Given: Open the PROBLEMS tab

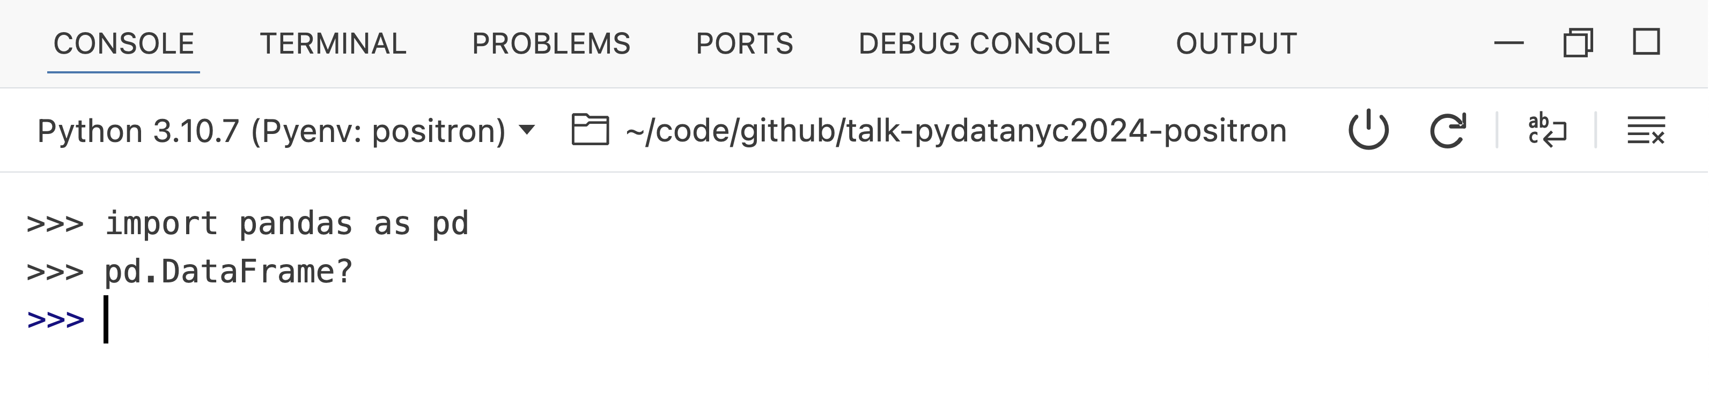Looking at the screenshot, I should (551, 44).
